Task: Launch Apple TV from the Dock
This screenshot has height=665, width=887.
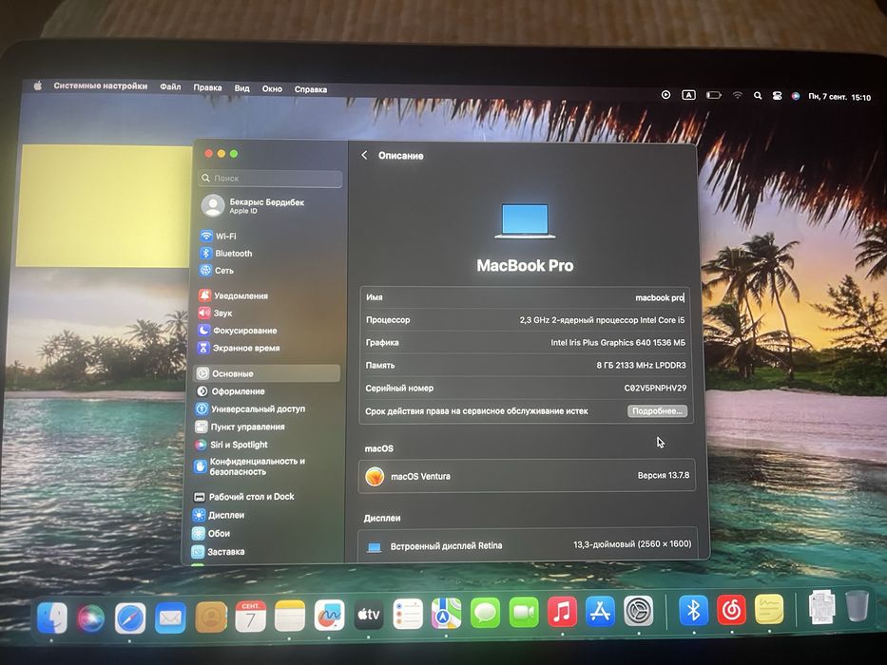Action: point(368,615)
